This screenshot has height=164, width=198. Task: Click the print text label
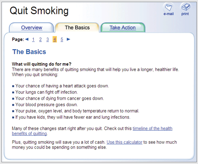185,14
